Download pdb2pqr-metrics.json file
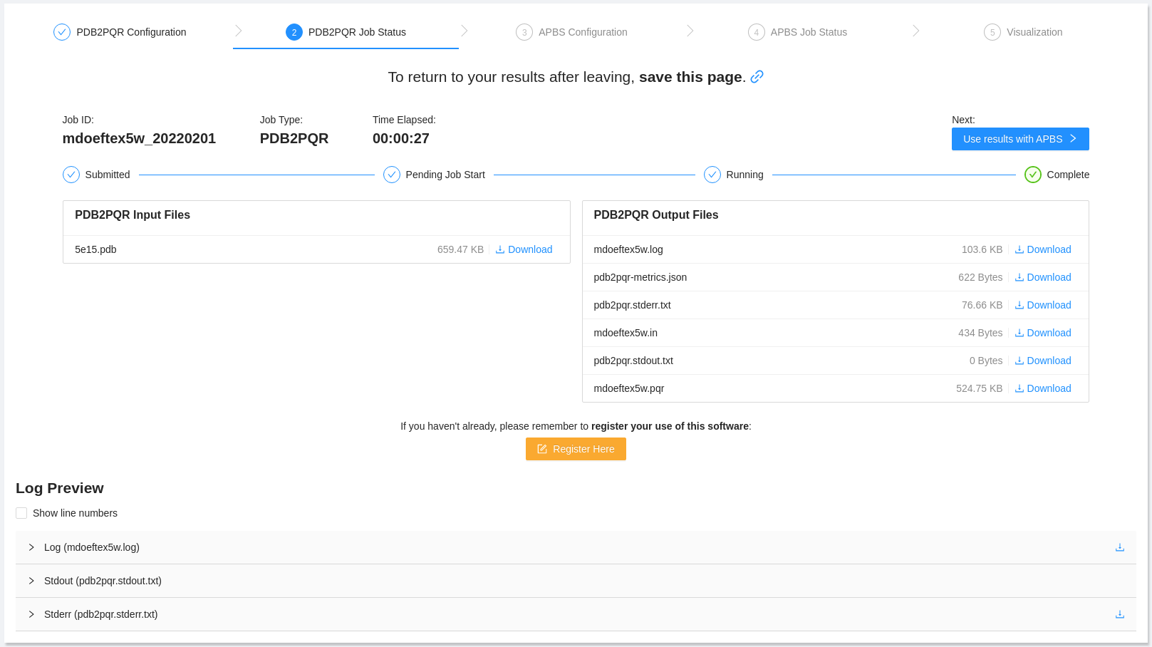This screenshot has height=647, width=1152. pyautogui.click(x=1043, y=277)
